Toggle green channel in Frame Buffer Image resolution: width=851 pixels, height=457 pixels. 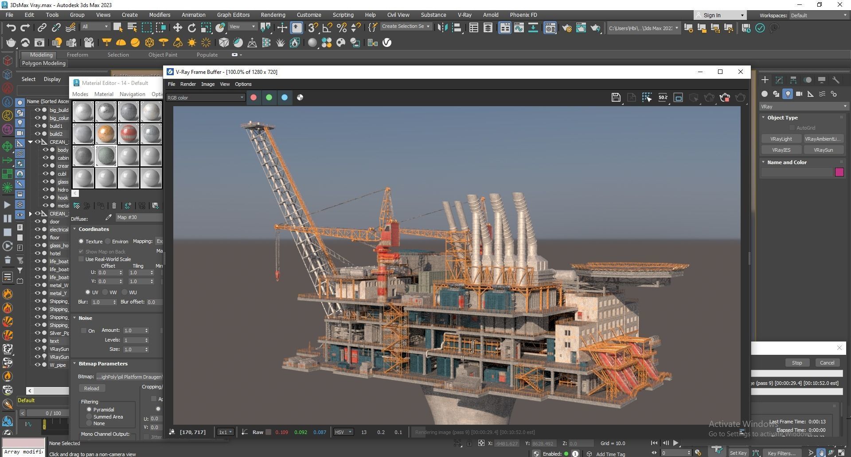pyautogui.click(x=269, y=97)
